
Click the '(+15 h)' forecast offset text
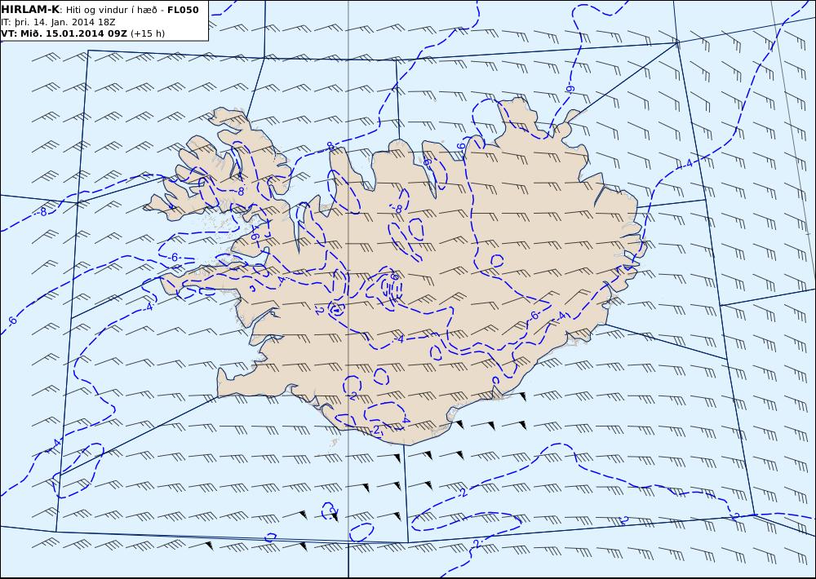(x=147, y=33)
